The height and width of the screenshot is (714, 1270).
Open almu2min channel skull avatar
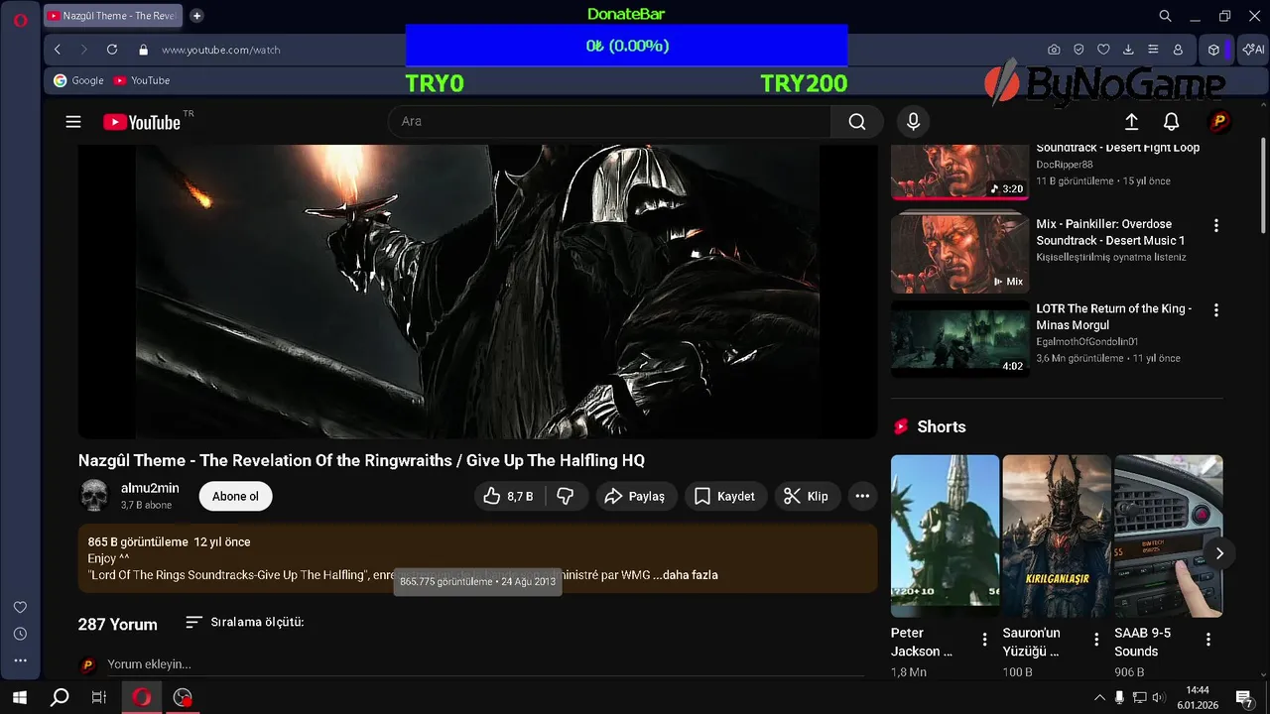tap(94, 496)
